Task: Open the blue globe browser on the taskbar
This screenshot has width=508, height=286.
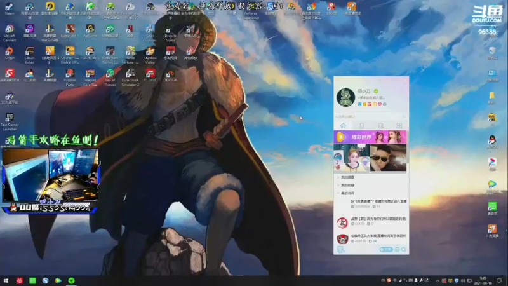Action: click(45, 280)
